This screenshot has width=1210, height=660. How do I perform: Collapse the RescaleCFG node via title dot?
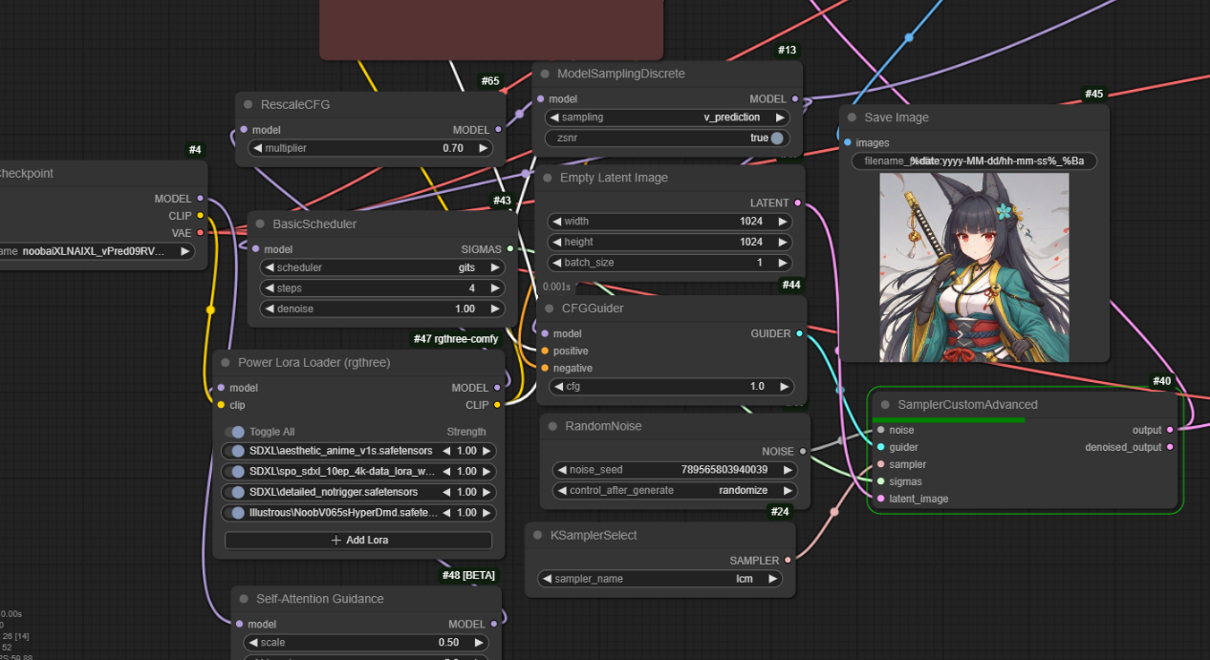click(248, 104)
